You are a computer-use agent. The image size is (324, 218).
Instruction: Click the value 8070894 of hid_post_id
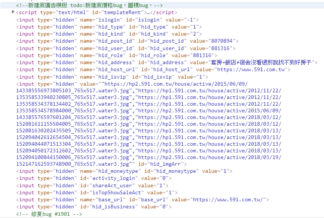click(222, 41)
